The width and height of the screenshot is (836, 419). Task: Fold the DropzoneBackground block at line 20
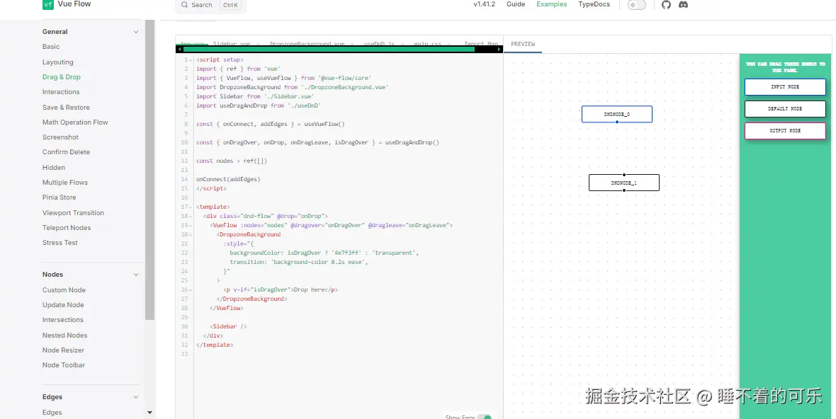pyautogui.click(x=191, y=234)
